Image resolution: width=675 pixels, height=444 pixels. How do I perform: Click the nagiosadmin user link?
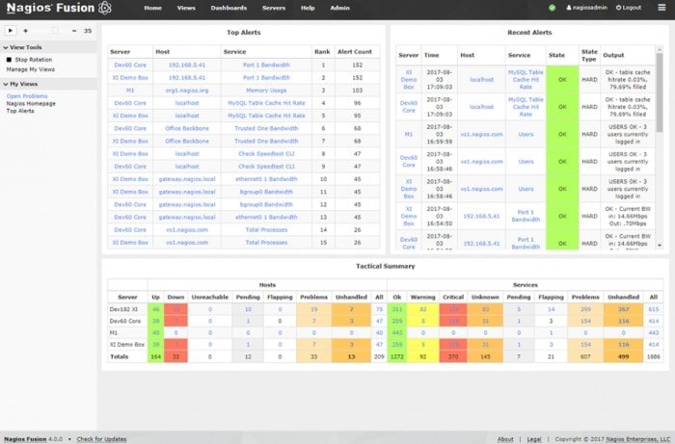tap(586, 8)
